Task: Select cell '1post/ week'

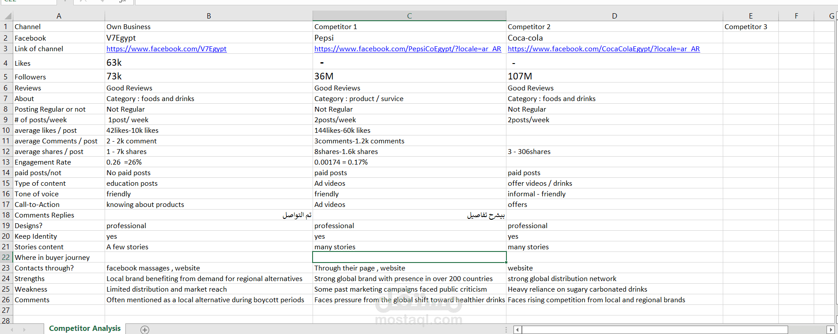Action: click(209, 120)
